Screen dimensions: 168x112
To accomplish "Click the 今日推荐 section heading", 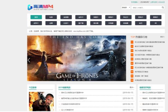I will click(33, 87).
